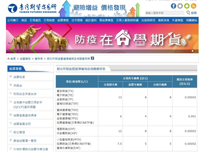Open the 商品 menu
This screenshot has height=152, width=204.
click(x=24, y=20)
